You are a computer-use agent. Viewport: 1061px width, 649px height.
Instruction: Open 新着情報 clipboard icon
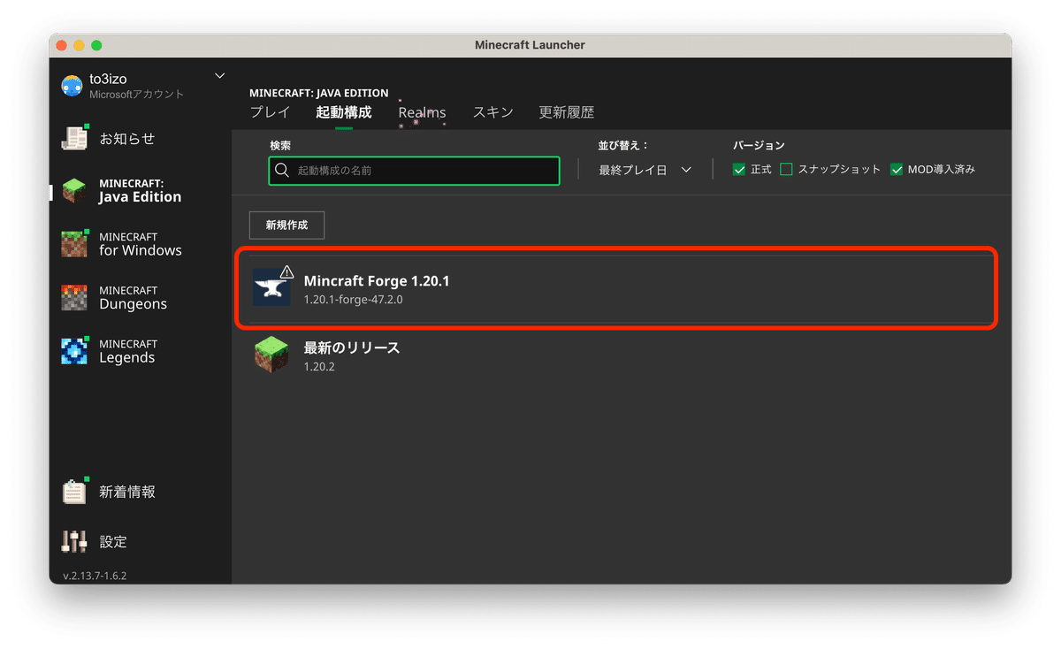coord(74,492)
